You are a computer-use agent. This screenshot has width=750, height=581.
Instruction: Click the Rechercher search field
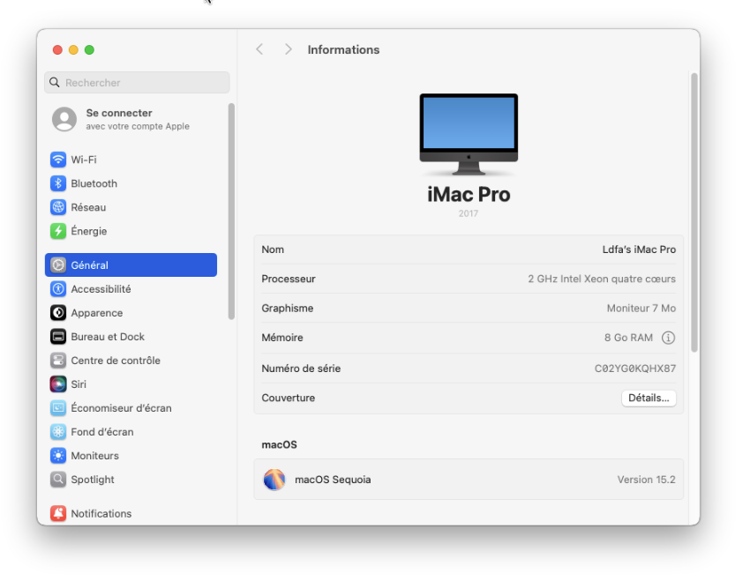(x=137, y=83)
